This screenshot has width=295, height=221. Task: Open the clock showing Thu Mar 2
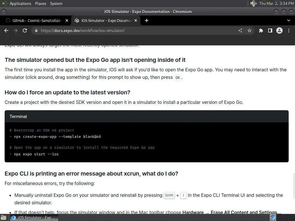276,3
